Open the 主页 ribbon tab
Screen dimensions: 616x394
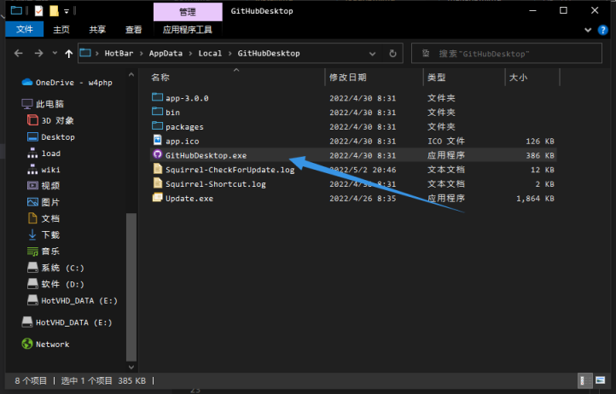point(61,30)
